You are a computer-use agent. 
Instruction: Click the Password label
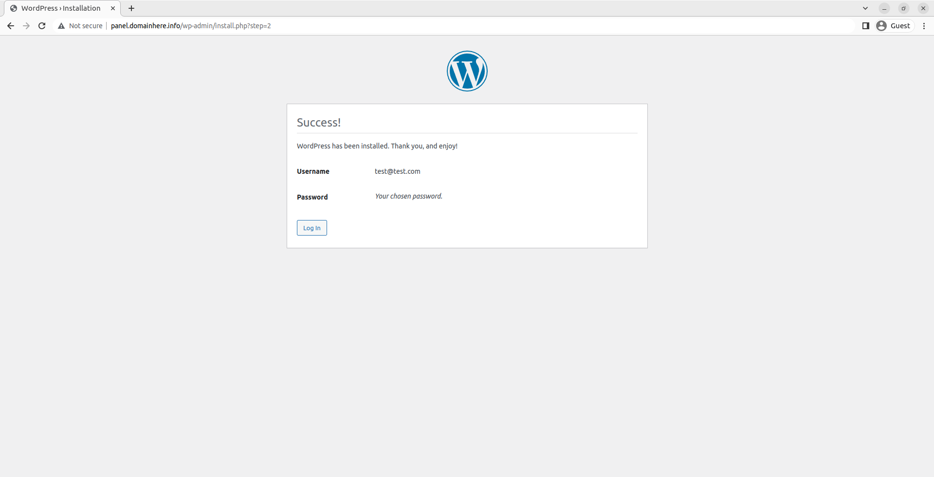(x=312, y=197)
